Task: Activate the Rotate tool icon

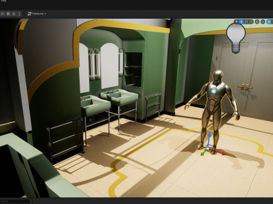Action: pos(246,22)
